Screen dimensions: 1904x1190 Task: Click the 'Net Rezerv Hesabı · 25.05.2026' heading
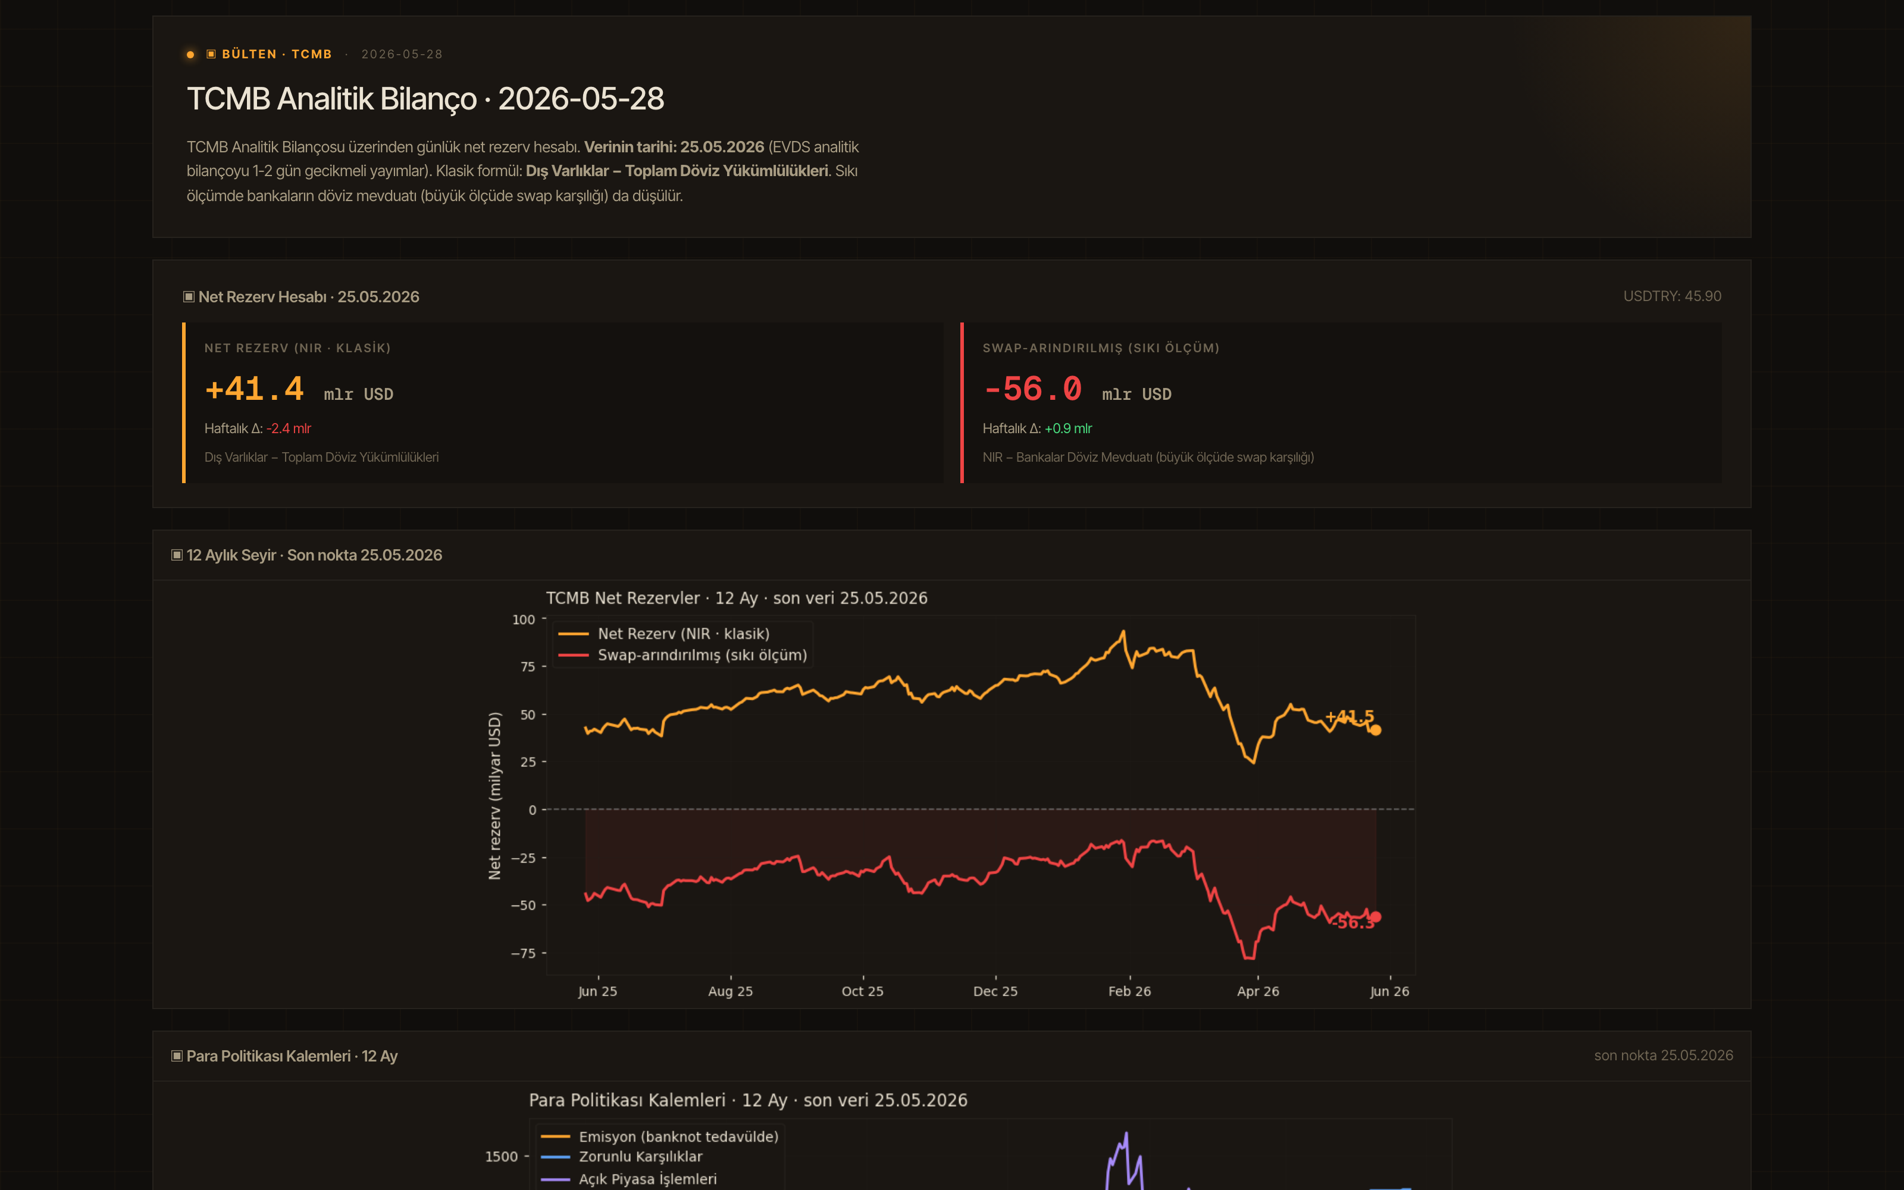coord(308,297)
